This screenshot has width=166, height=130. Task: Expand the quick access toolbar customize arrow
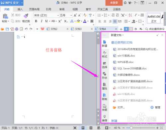(37, 29)
